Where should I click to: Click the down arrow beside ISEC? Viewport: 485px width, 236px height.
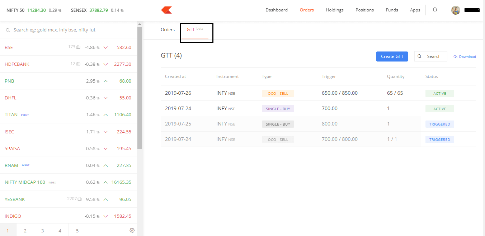tap(105, 132)
